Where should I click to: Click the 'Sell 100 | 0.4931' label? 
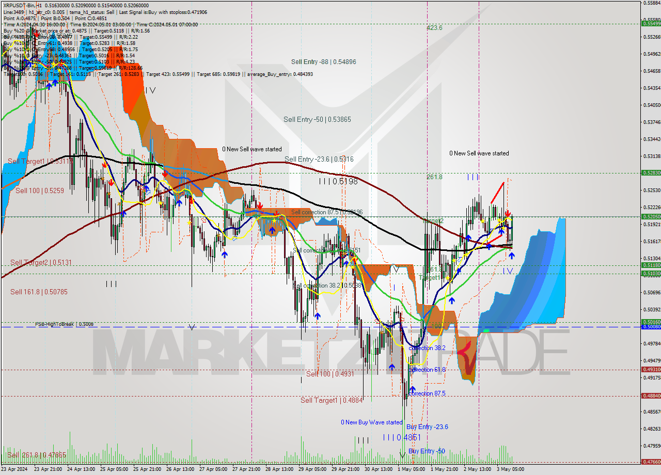(x=330, y=374)
